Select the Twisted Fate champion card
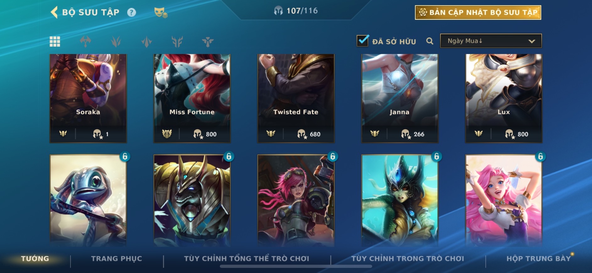The width and height of the screenshot is (592, 273). 296,98
